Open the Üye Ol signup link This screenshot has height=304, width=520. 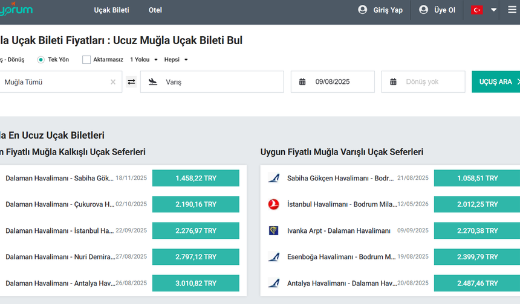point(444,10)
